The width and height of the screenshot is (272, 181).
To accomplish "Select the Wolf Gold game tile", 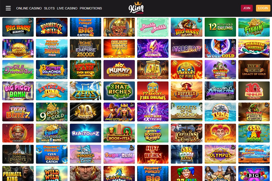I will tap(220, 48).
